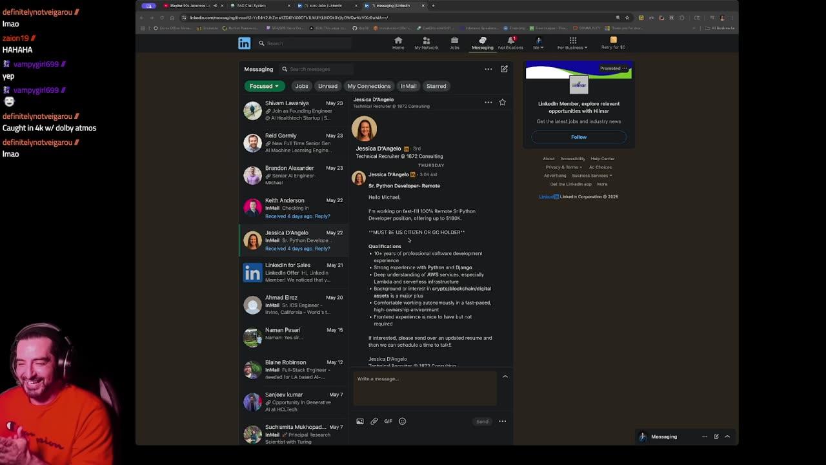This screenshot has height=465, width=826.
Task: Expand the message compose box
Action: [505, 377]
